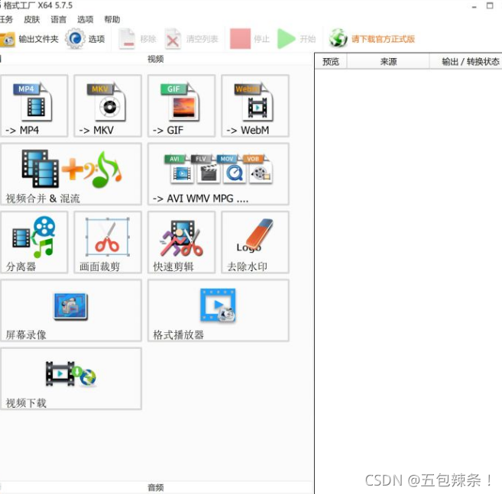
Task: Select the 快速剪辑 quick clip tool
Action: click(x=181, y=242)
